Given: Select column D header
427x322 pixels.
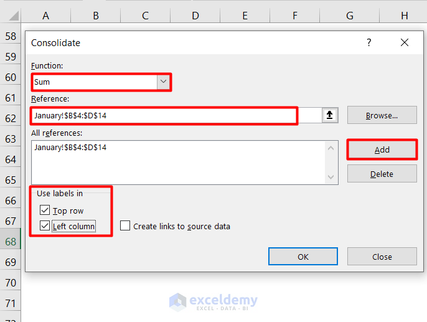Looking at the screenshot, I should (195, 16).
